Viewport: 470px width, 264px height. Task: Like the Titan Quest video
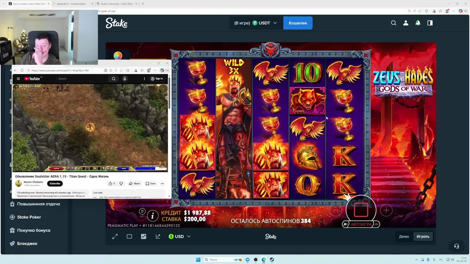click(x=111, y=183)
